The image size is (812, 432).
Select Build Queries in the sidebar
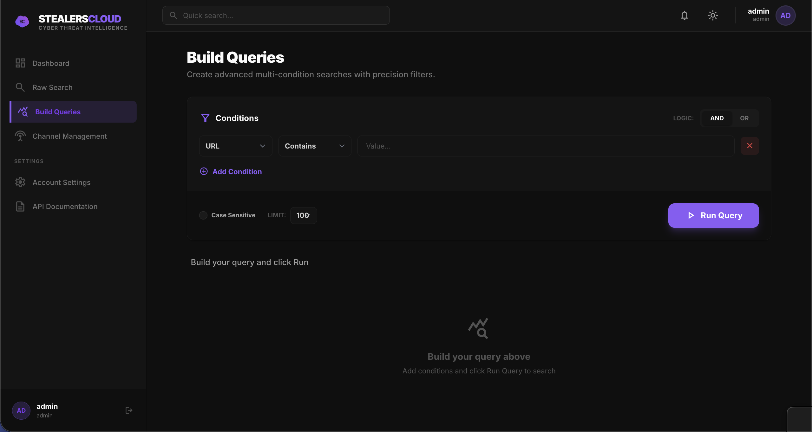(58, 111)
